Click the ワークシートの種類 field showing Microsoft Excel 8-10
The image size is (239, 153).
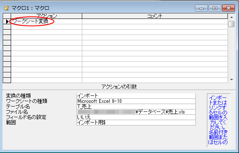(136, 101)
